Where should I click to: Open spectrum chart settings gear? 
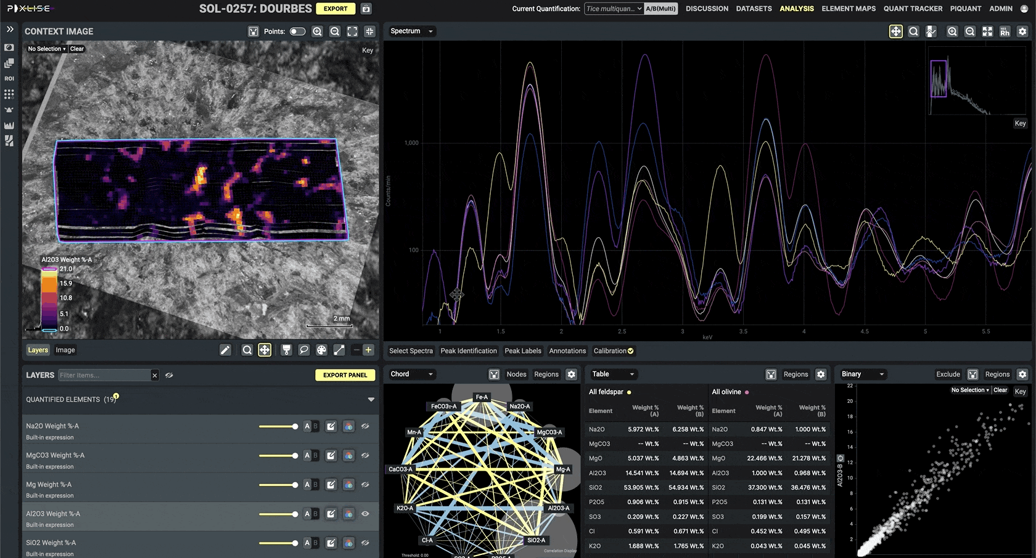(1022, 31)
